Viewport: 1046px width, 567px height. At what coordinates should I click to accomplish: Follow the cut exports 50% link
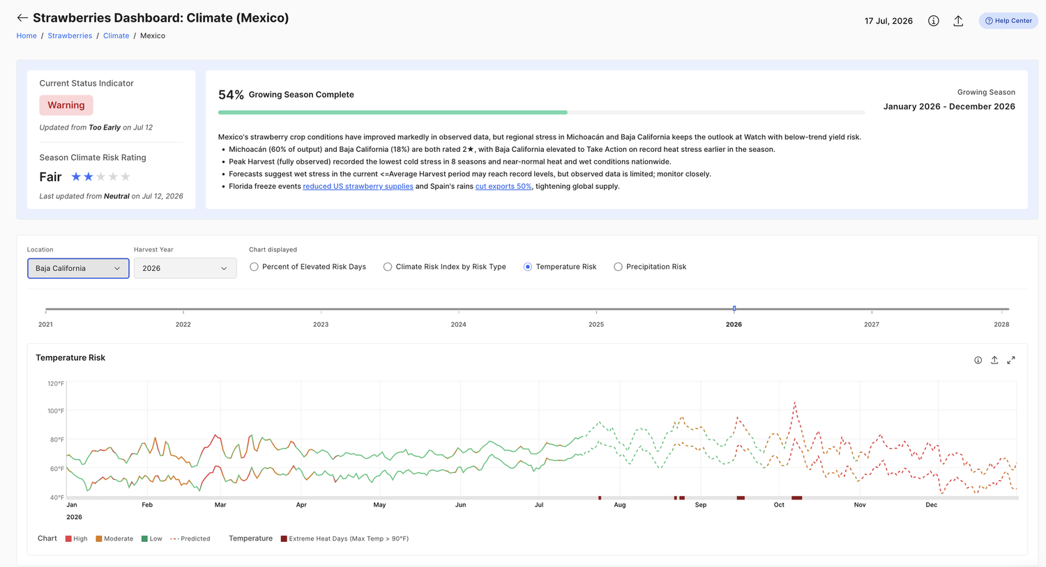(x=503, y=186)
